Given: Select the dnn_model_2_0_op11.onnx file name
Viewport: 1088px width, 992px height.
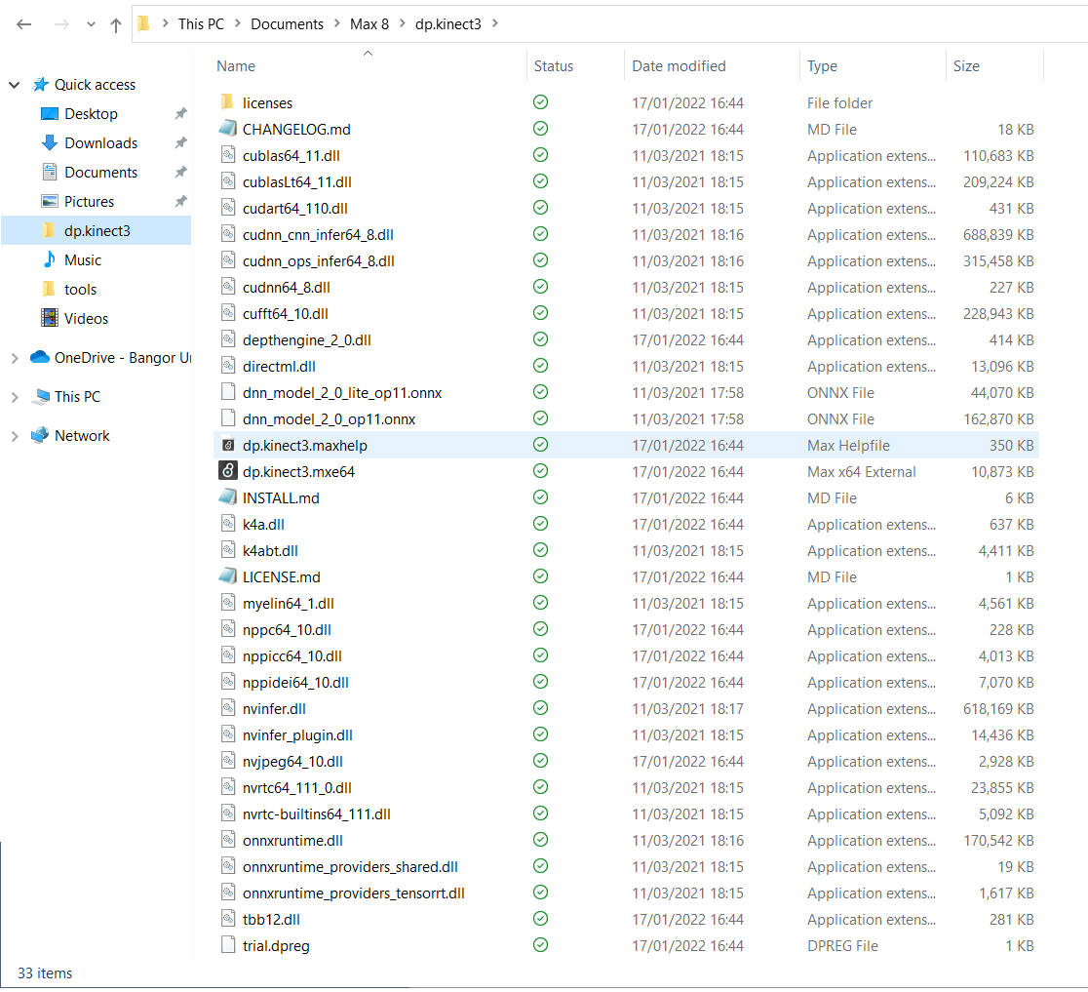Looking at the screenshot, I should [329, 419].
